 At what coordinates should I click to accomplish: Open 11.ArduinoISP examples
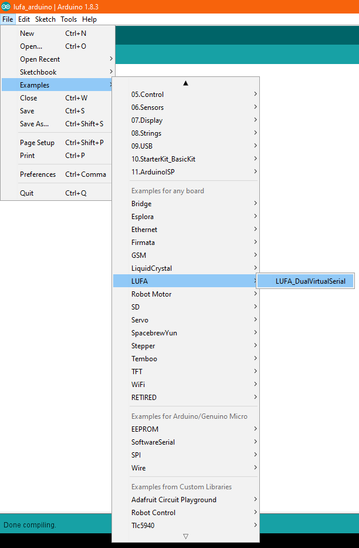pos(185,172)
